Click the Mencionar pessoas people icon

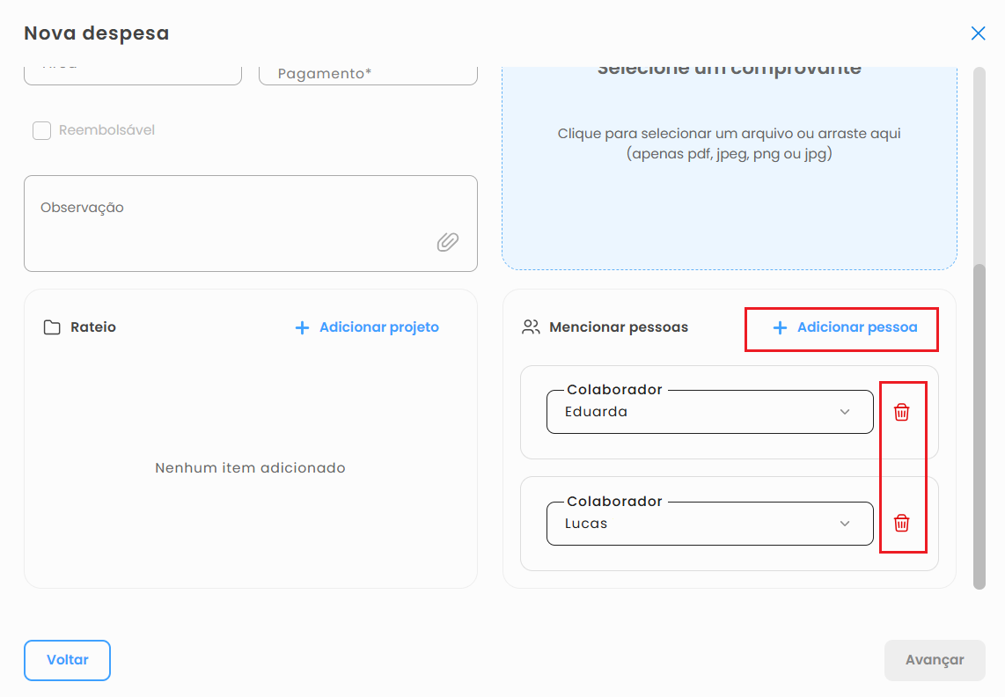click(531, 327)
